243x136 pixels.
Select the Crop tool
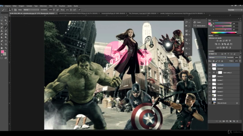click(x=2, y=24)
